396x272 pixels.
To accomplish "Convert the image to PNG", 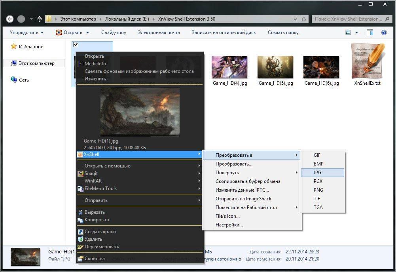I will tap(322, 190).
